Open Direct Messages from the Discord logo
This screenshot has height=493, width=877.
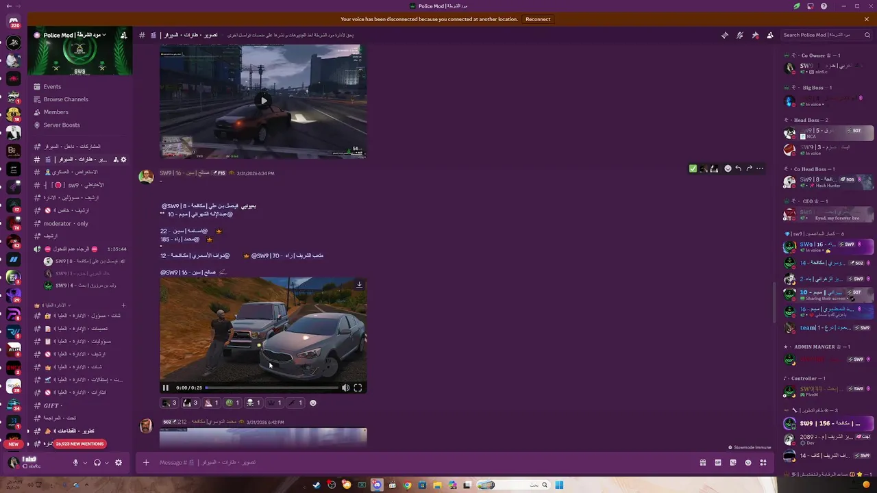[x=13, y=23]
